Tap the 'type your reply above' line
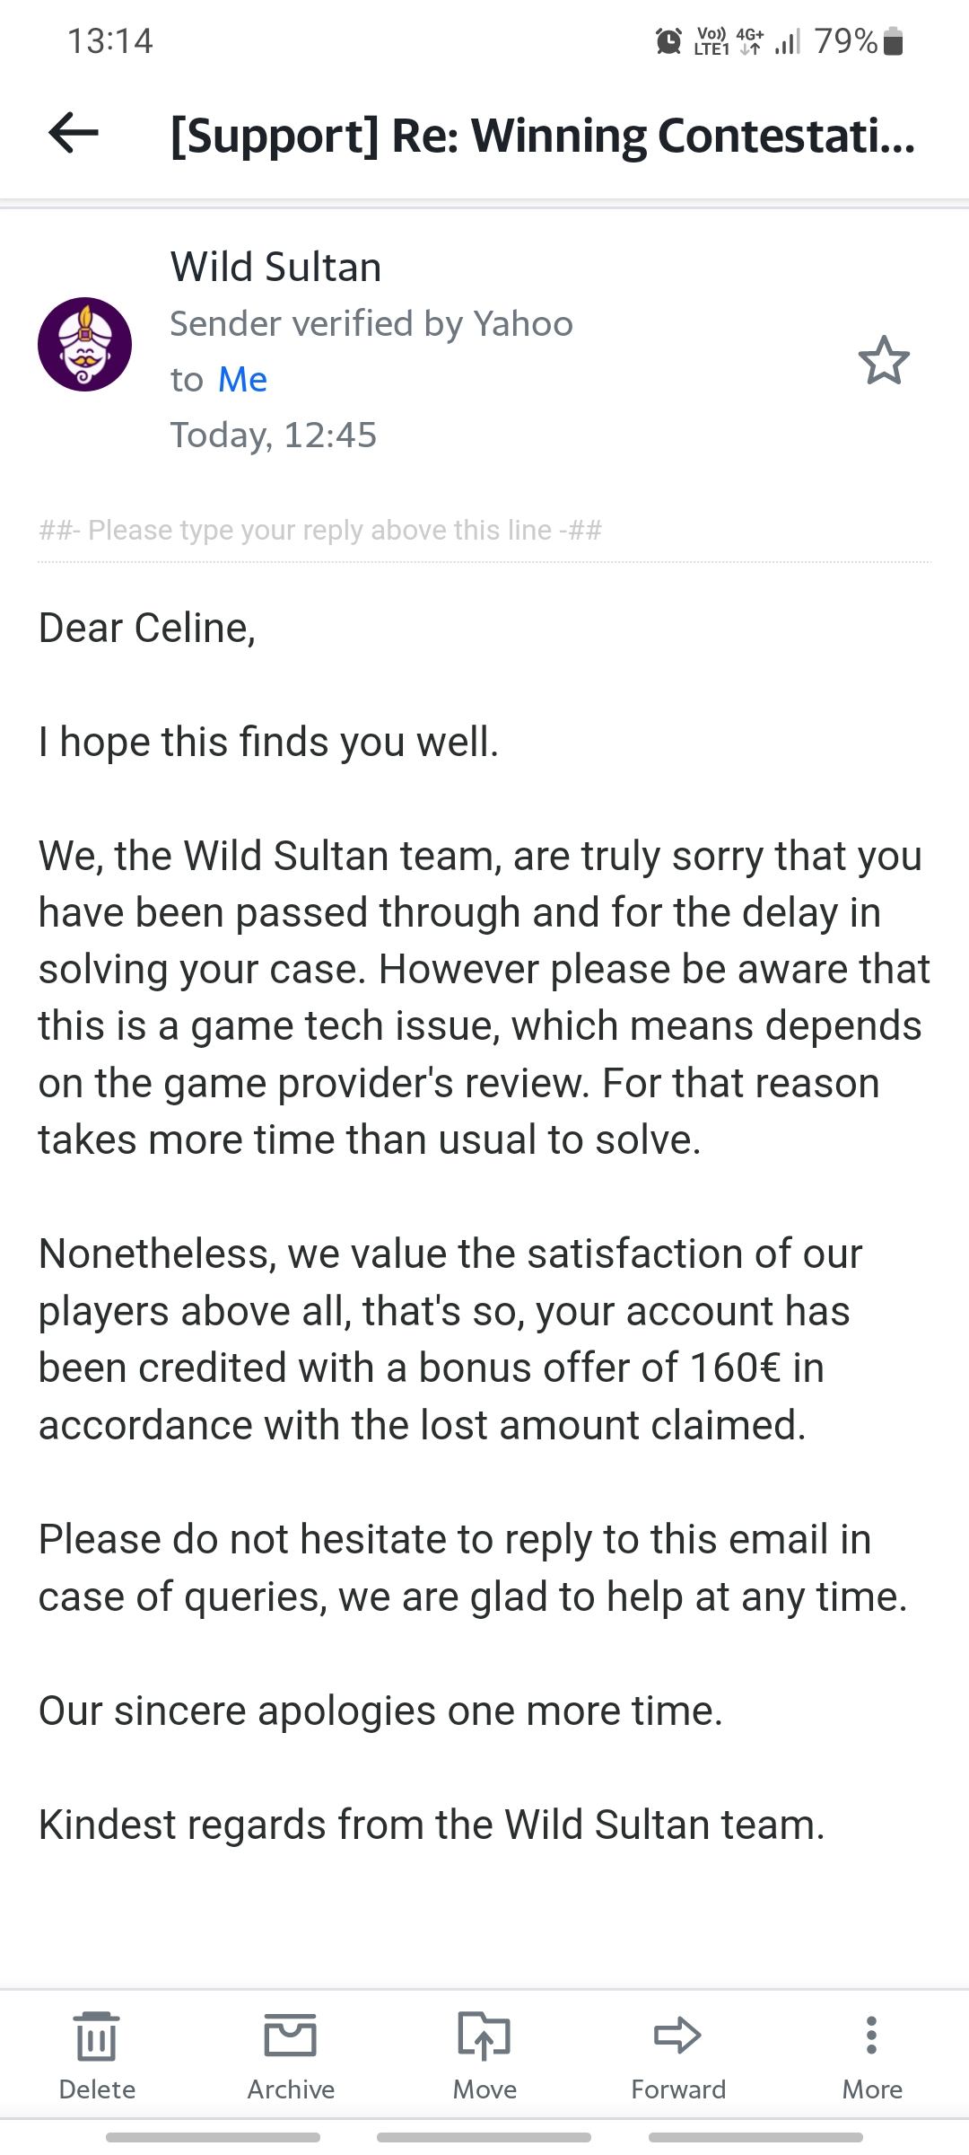The height and width of the screenshot is (2155, 969). click(x=320, y=530)
